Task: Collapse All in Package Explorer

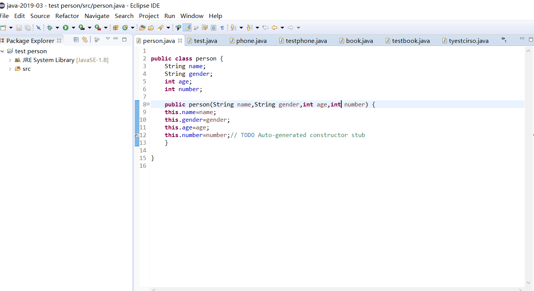Action: [76, 39]
